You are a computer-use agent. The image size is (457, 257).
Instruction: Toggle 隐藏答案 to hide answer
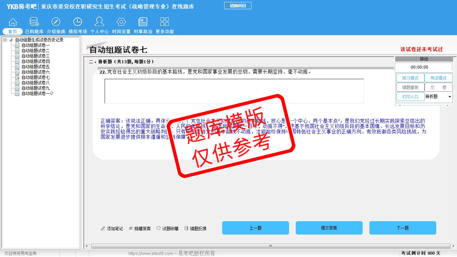(140, 229)
